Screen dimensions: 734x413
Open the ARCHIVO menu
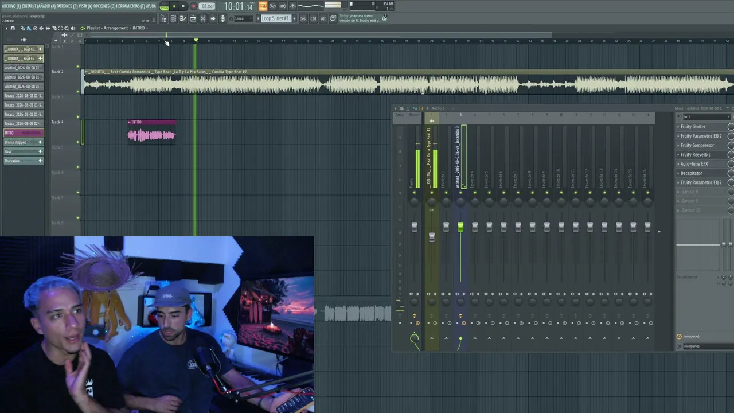pyautogui.click(x=11, y=6)
